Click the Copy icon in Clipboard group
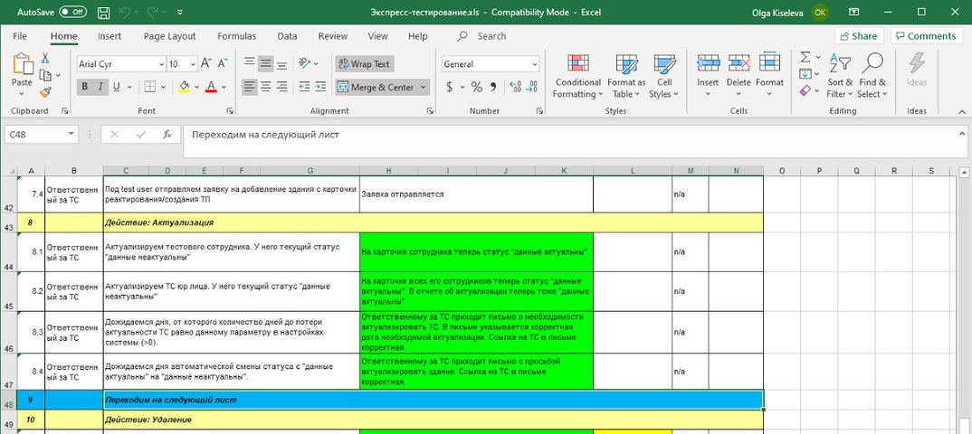Screen dimensions: 972x434 [x=44, y=75]
